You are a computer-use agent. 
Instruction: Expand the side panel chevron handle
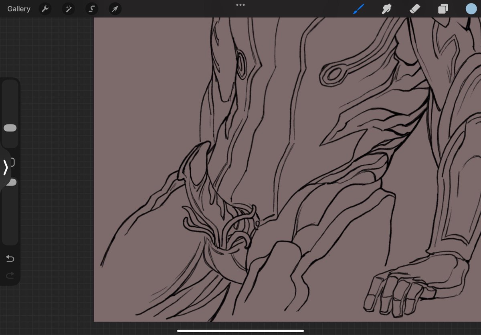pos(6,167)
